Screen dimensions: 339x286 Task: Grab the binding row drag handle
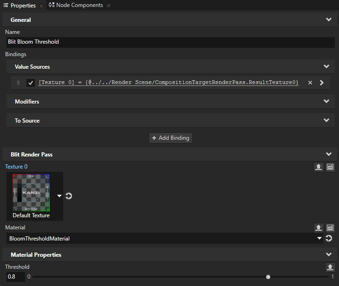point(19,83)
